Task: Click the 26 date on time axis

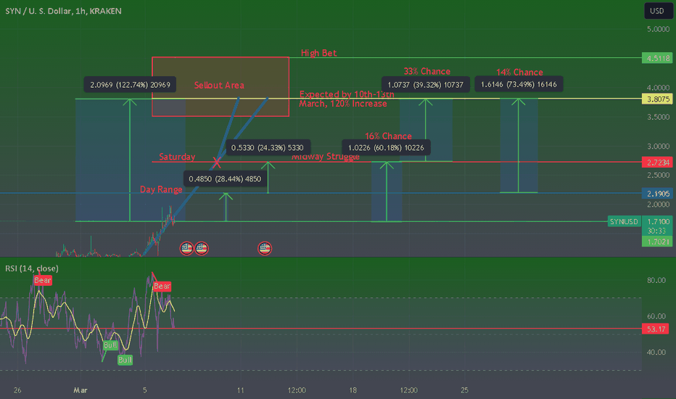Action: coord(17,390)
